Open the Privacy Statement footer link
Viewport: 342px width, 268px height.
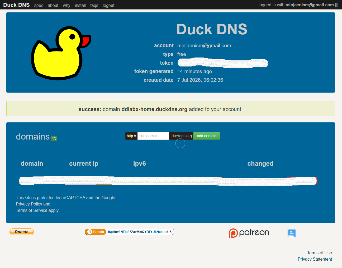pos(315,259)
